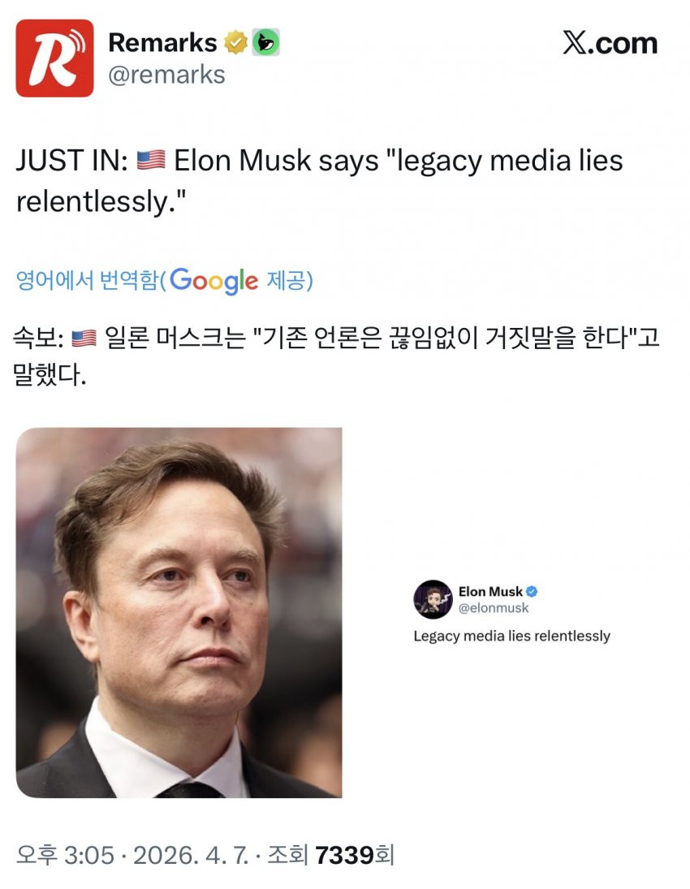Click the X.com logo in the header
Viewport: 690px width, 889px height.
coord(610,43)
